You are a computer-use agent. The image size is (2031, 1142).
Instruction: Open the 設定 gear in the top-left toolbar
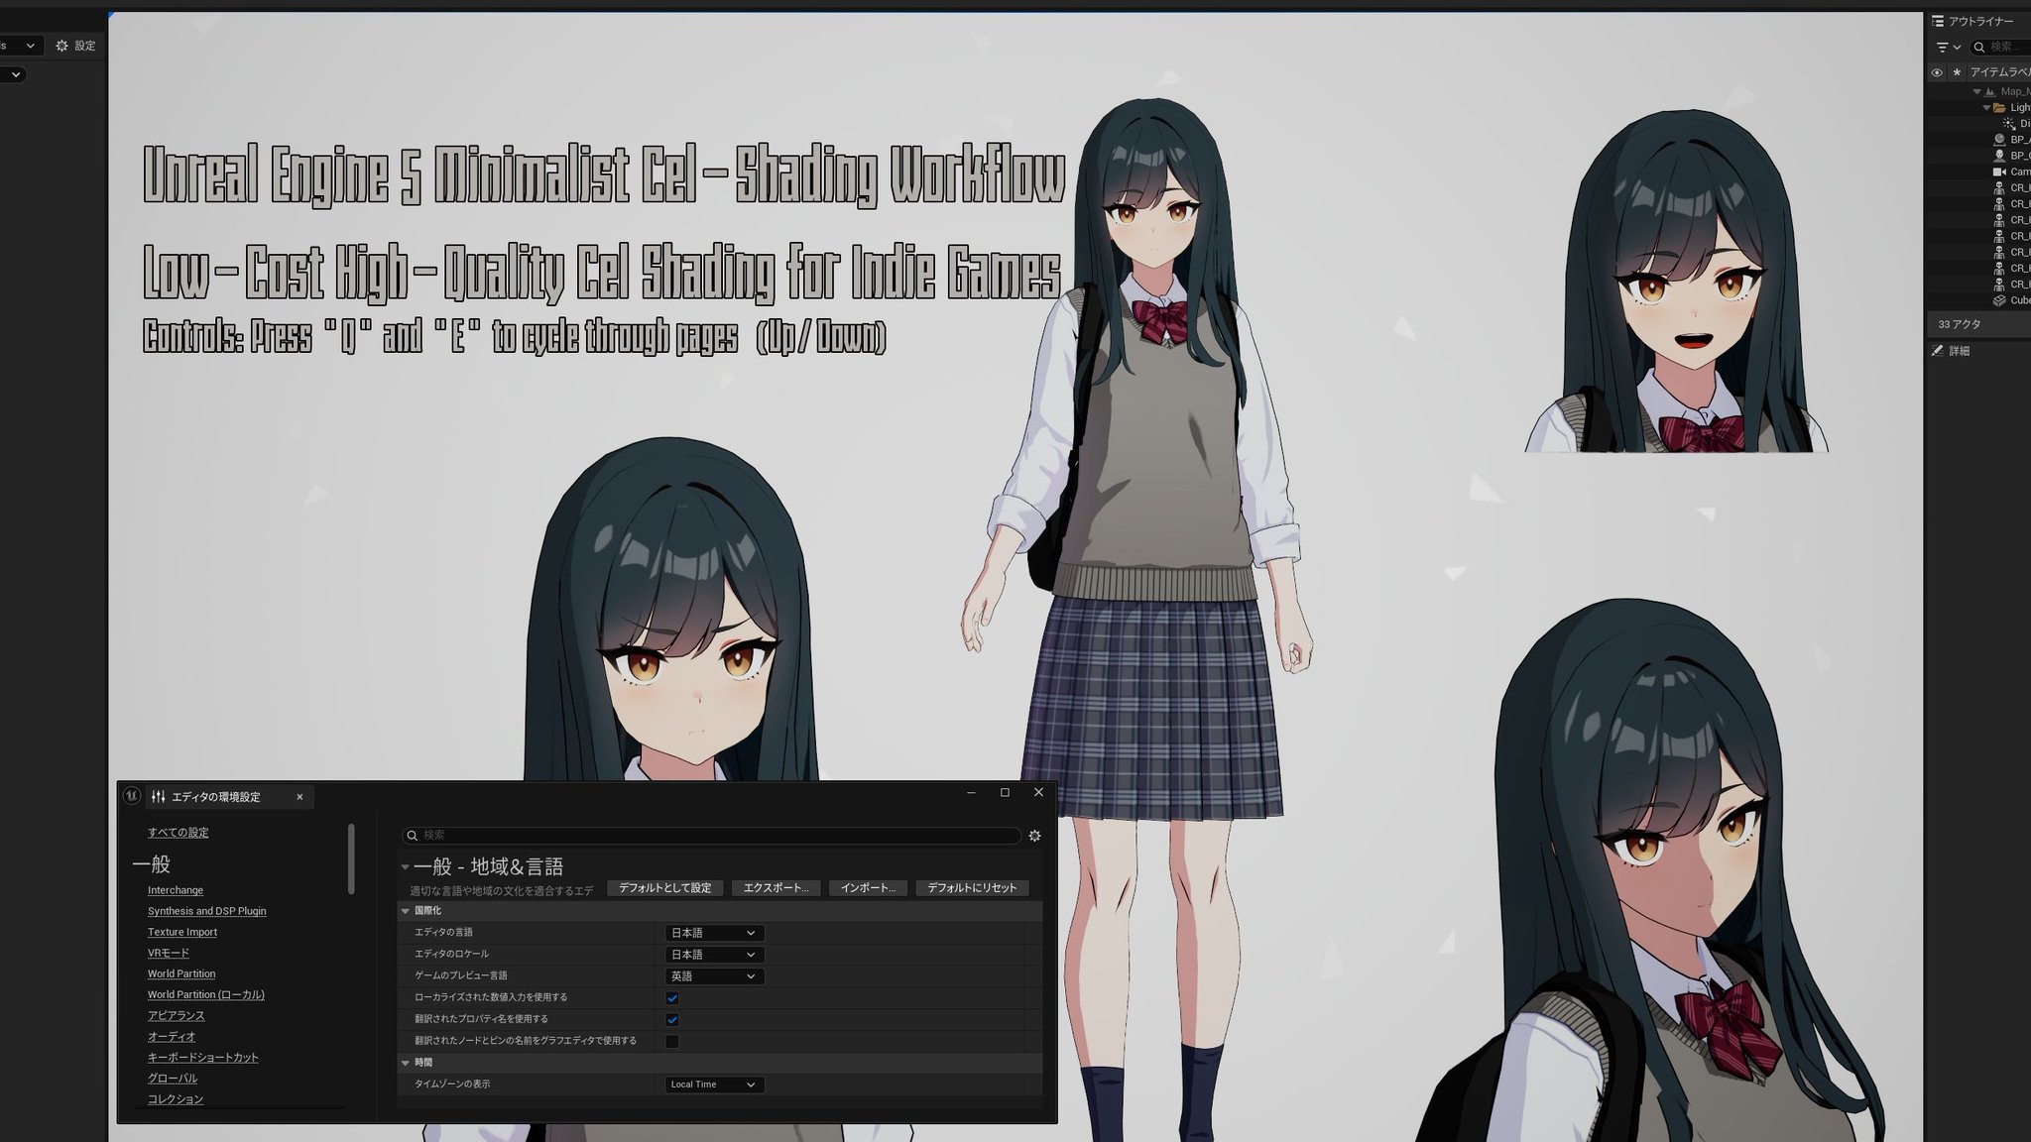(63, 46)
